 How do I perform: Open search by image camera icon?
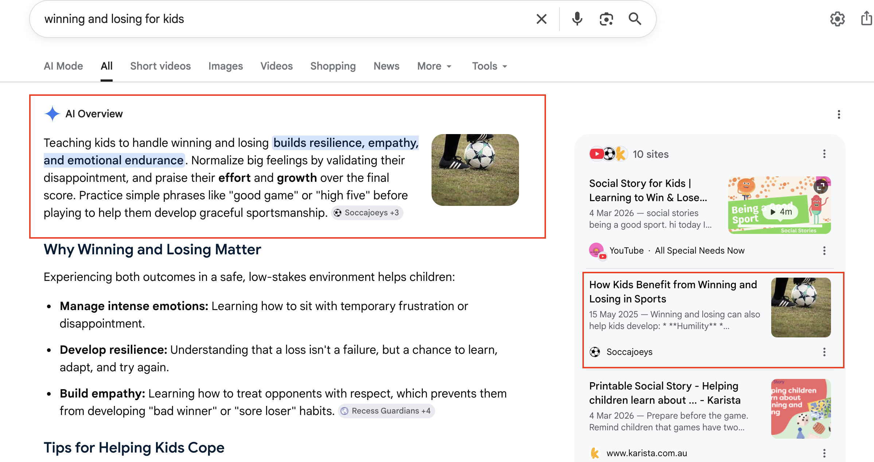pyautogui.click(x=606, y=19)
